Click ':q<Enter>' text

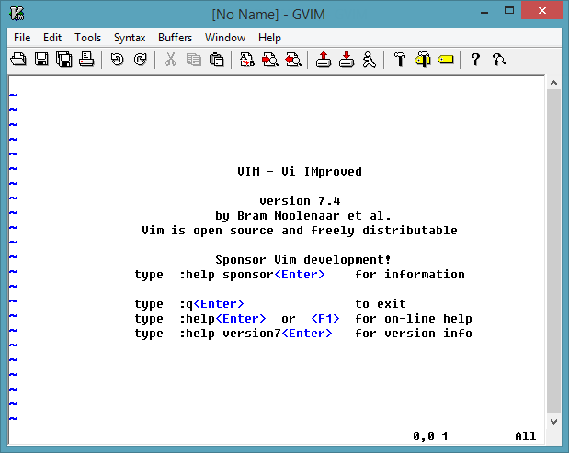point(212,304)
